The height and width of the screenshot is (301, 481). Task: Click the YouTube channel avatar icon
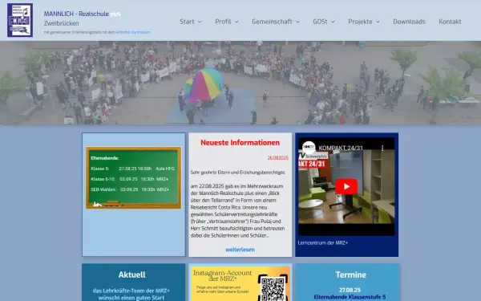(x=309, y=148)
